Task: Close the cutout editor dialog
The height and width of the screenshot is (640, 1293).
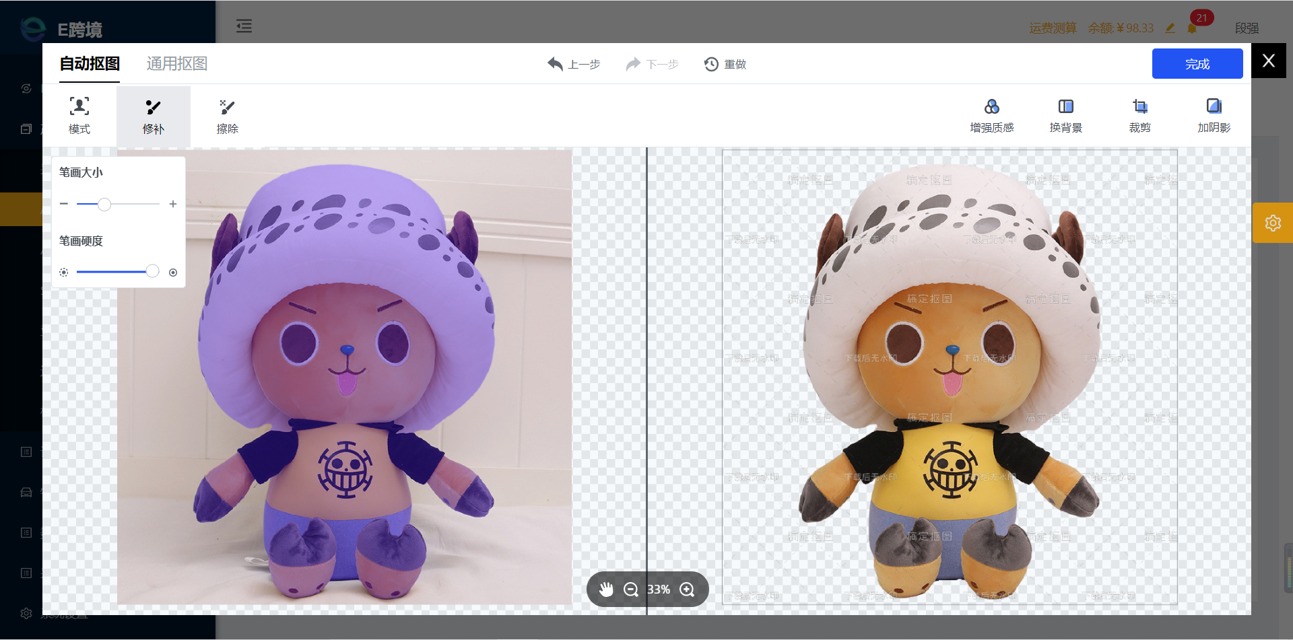Action: [1269, 61]
